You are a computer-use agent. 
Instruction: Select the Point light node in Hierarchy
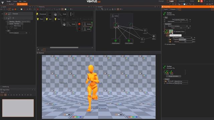(40, 19)
